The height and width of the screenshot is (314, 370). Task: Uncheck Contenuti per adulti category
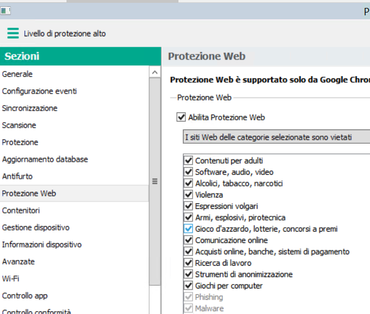click(x=189, y=161)
